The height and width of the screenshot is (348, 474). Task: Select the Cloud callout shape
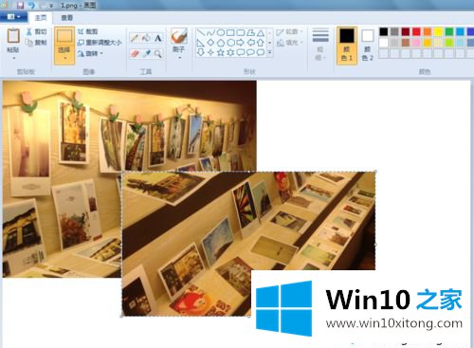(x=261, y=52)
